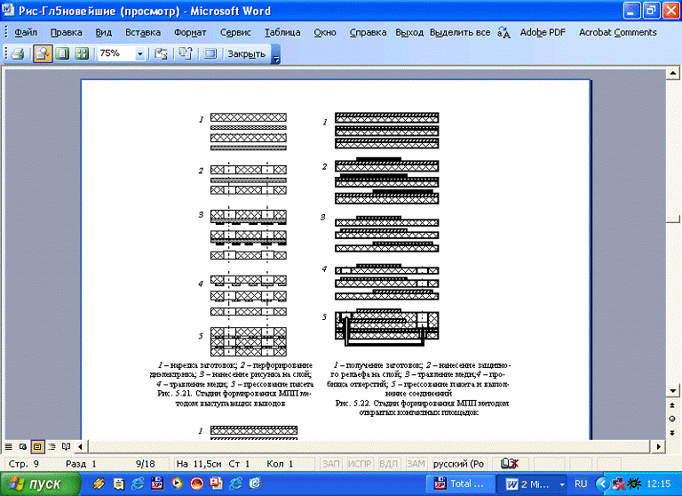Open the 75% zoom dropdown
This screenshot has height=496, width=682.
coord(140,54)
